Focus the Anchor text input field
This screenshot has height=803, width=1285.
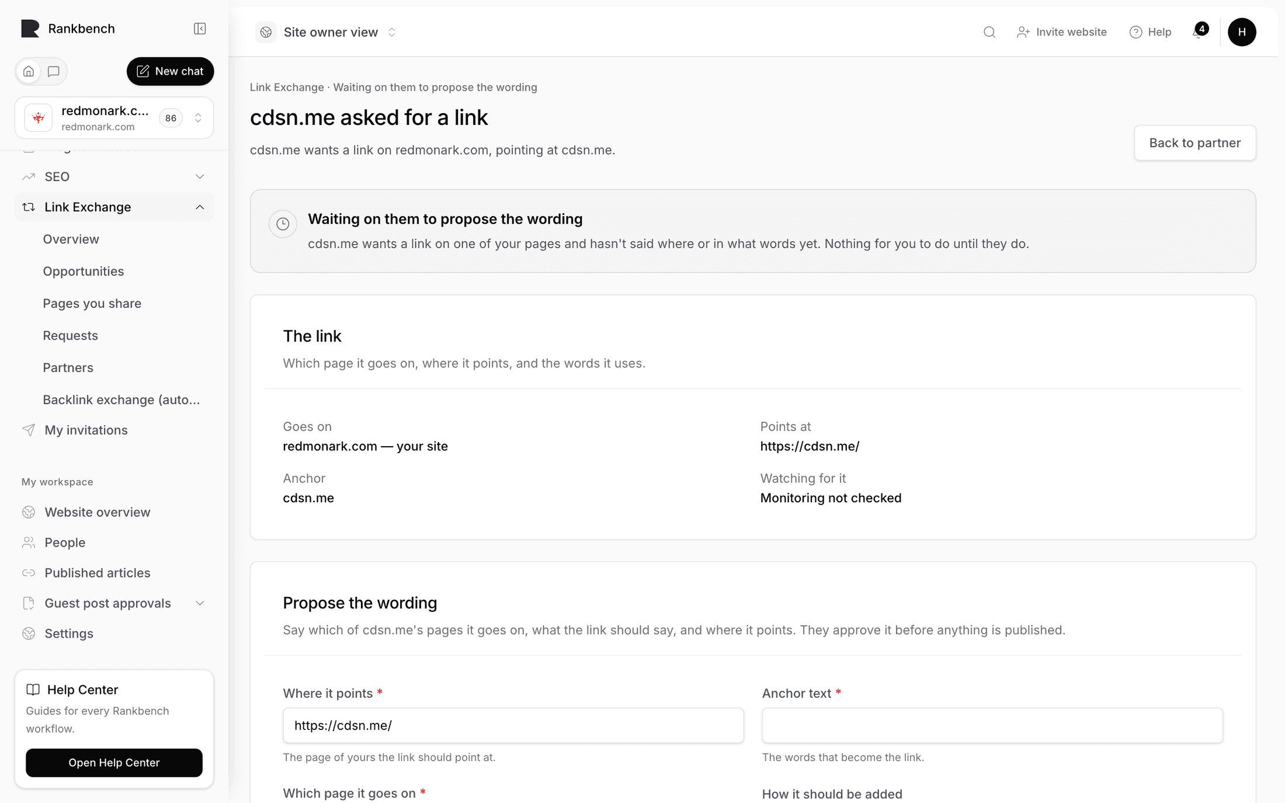992,725
